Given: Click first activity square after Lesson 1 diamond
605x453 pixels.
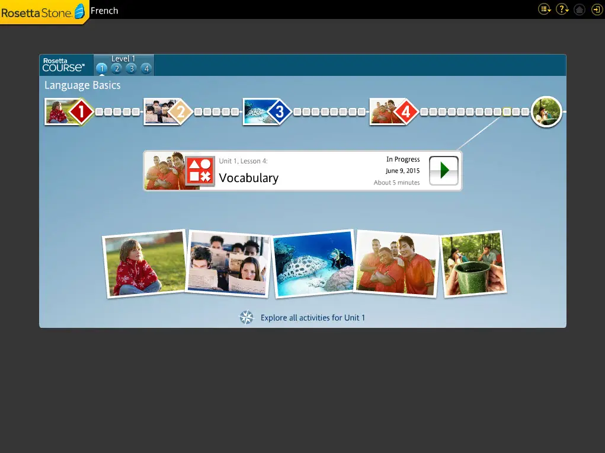Looking at the screenshot, I should click(x=99, y=112).
